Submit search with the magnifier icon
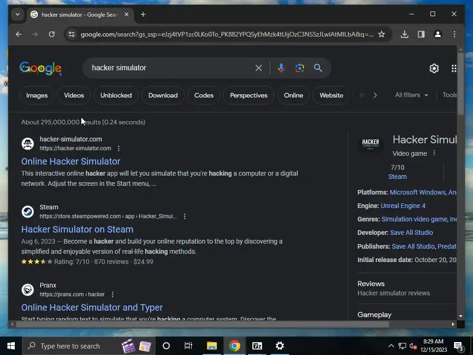Viewport: 473px width, 355px height. (318, 68)
